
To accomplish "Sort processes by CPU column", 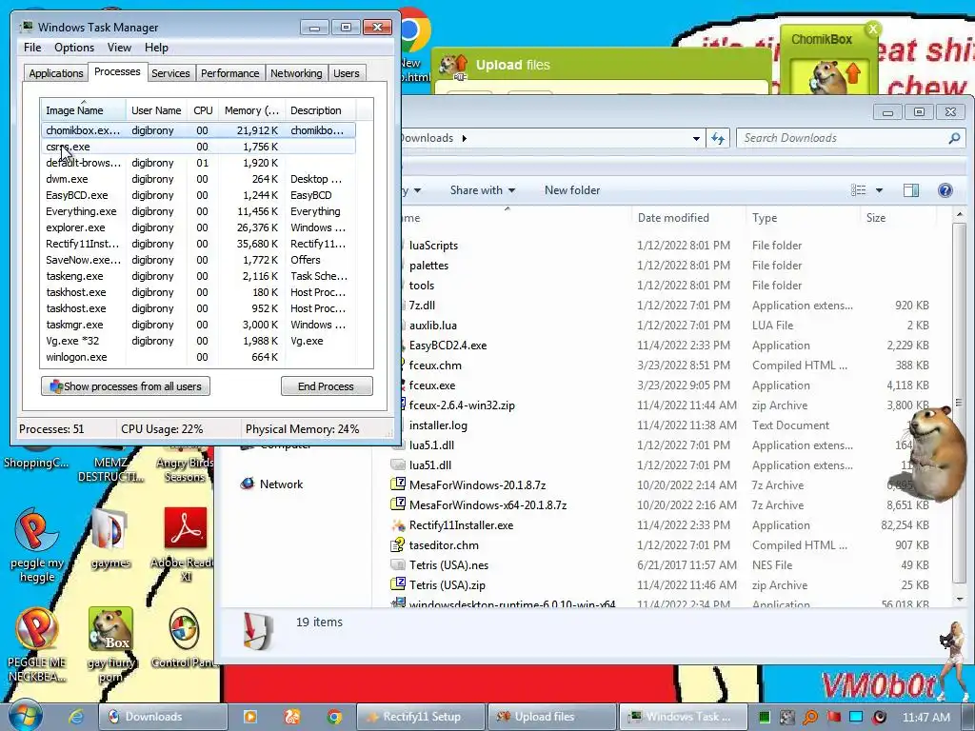I will (203, 110).
